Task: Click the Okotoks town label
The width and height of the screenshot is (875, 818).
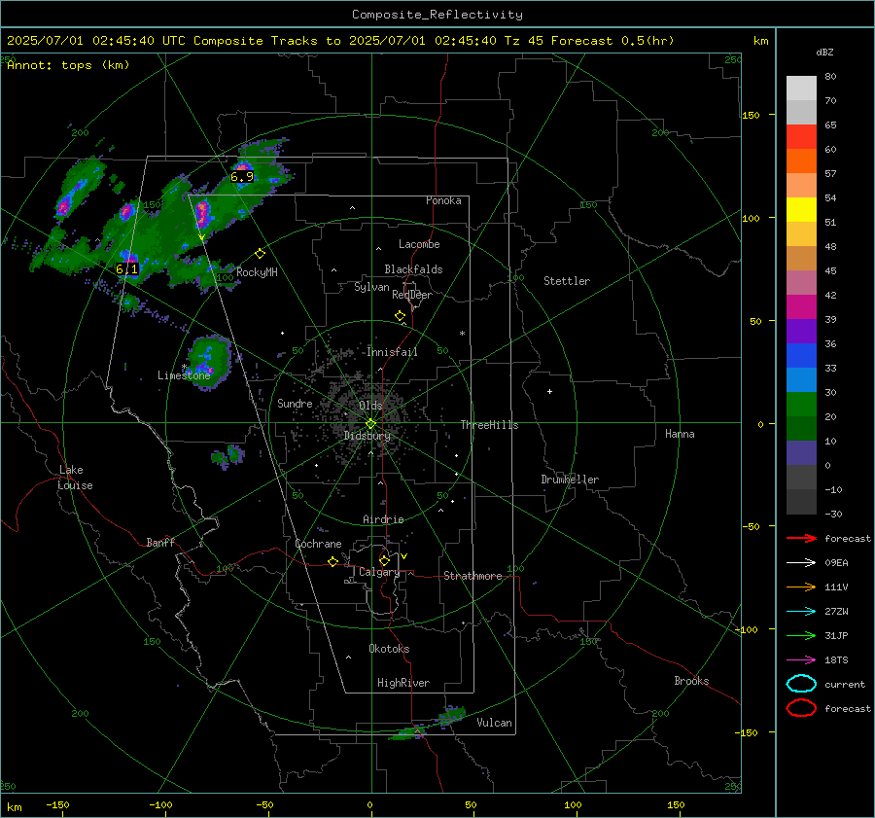Action: pos(389,649)
